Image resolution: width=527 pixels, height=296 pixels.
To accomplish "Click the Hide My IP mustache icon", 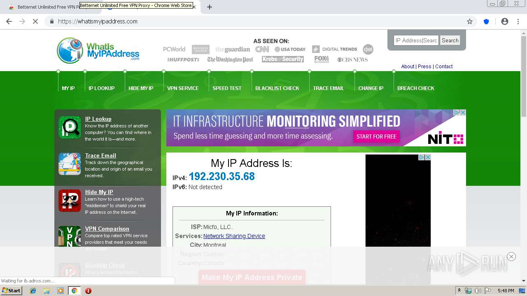I will (70, 201).
